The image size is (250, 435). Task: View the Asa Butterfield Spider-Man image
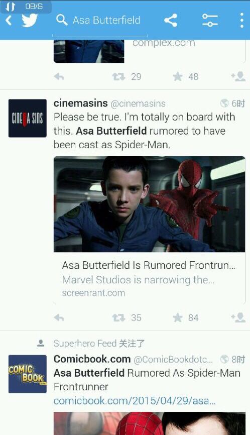149,204
